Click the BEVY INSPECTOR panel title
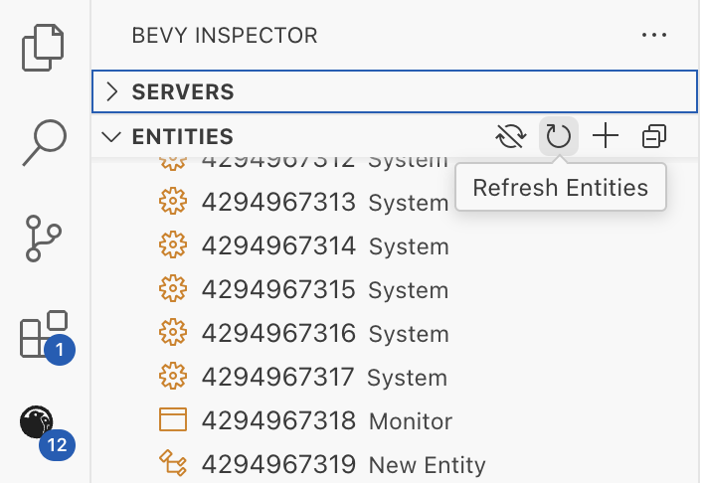 coord(225,36)
